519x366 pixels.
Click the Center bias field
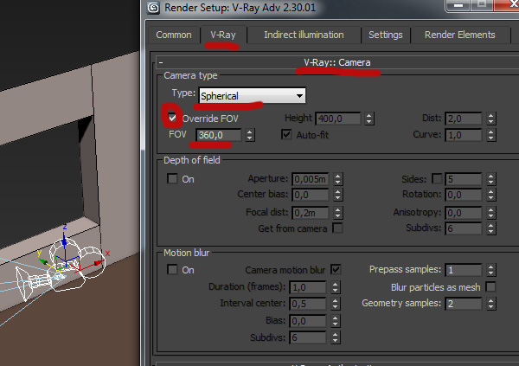311,195
